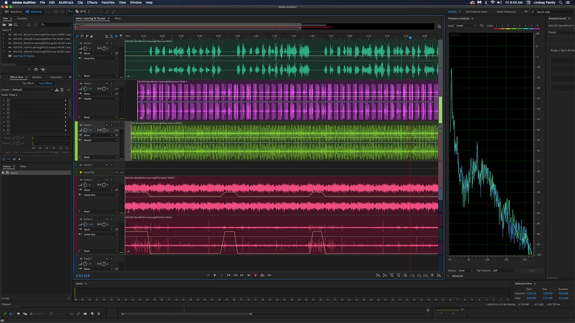Open Track 1 output dropdown showing Master

101,99
